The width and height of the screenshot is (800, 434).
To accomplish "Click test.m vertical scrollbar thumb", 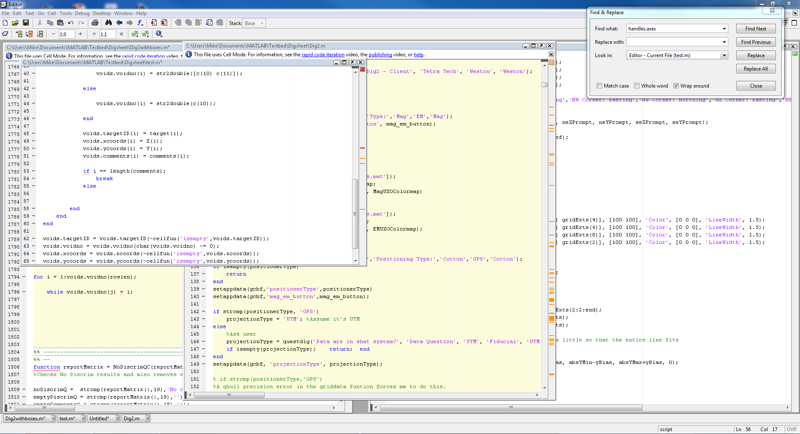I will tap(355, 214).
